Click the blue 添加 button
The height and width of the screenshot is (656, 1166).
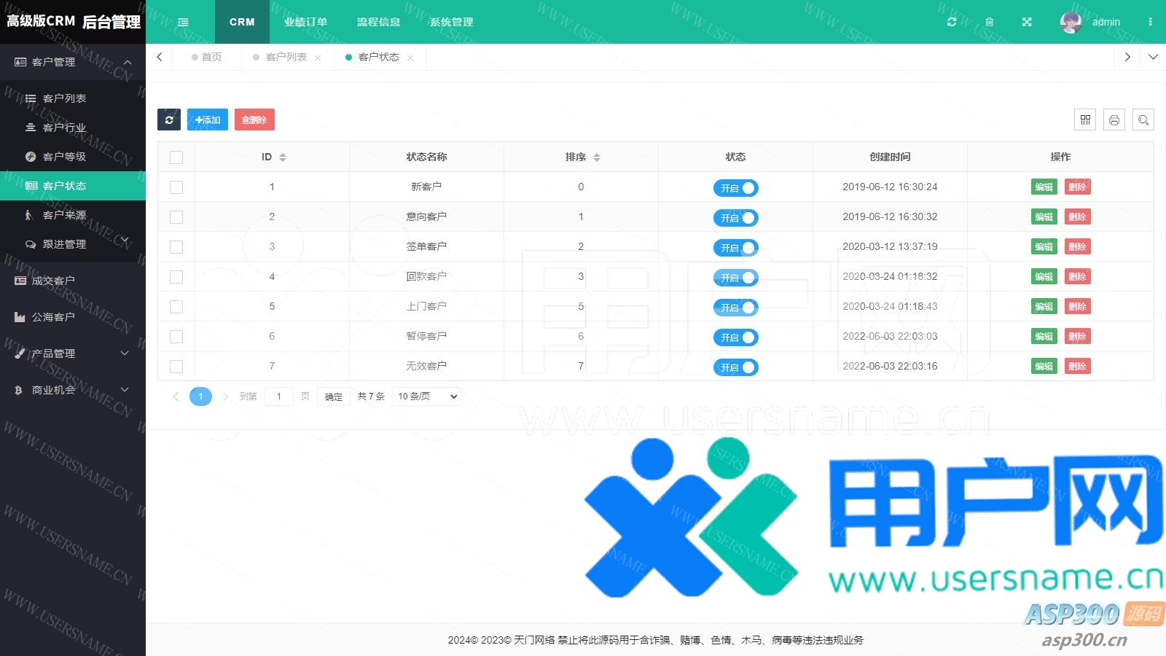tap(208, 120)
